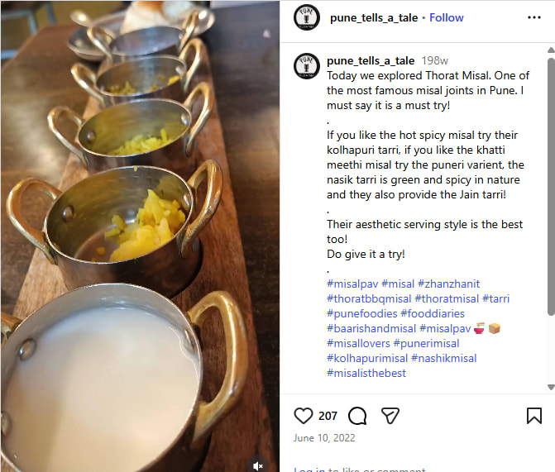Click the scrollbar up arrow in the caption panel

551,50
